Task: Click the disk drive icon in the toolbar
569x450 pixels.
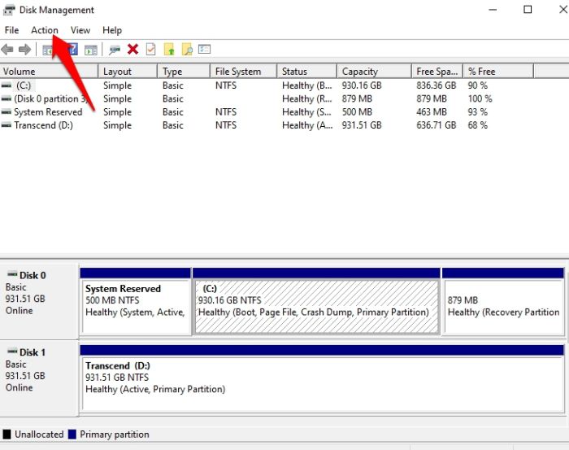Action: (x=115, y=50)
